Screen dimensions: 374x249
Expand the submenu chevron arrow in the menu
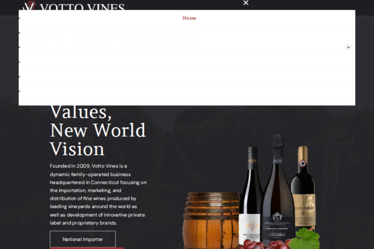(348, 47)
